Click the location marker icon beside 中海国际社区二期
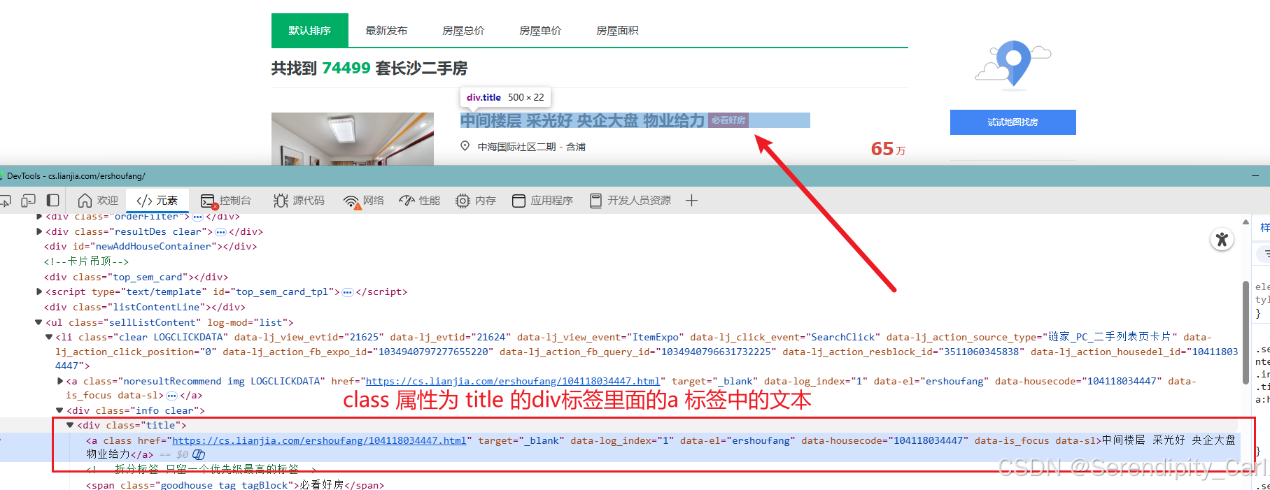This screenshot has width=1270, height=490. 465,146
